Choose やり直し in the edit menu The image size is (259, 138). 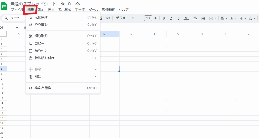tap(63, 25)
